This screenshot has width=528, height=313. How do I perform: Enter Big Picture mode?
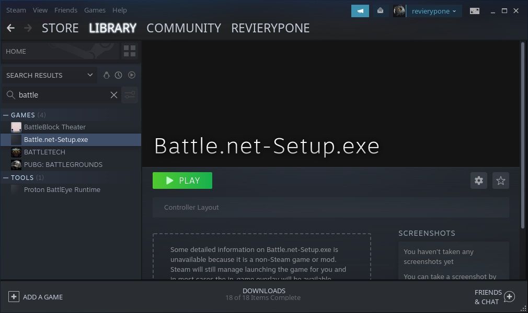click(474, 10)
